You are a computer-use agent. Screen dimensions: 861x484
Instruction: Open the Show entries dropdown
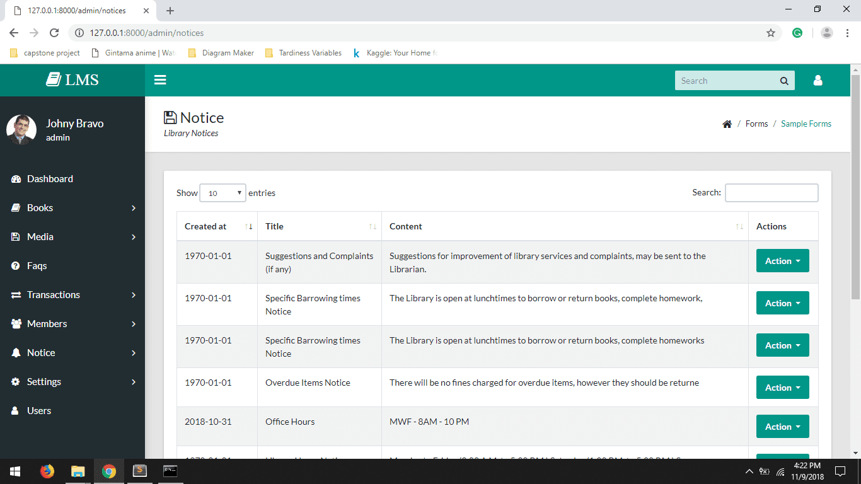[x=222, y=193]
